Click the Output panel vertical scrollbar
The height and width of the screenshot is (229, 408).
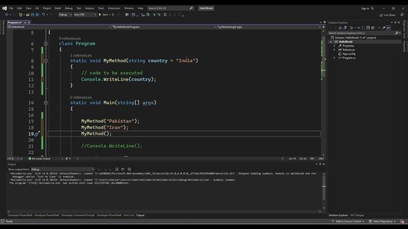point(324,191)
